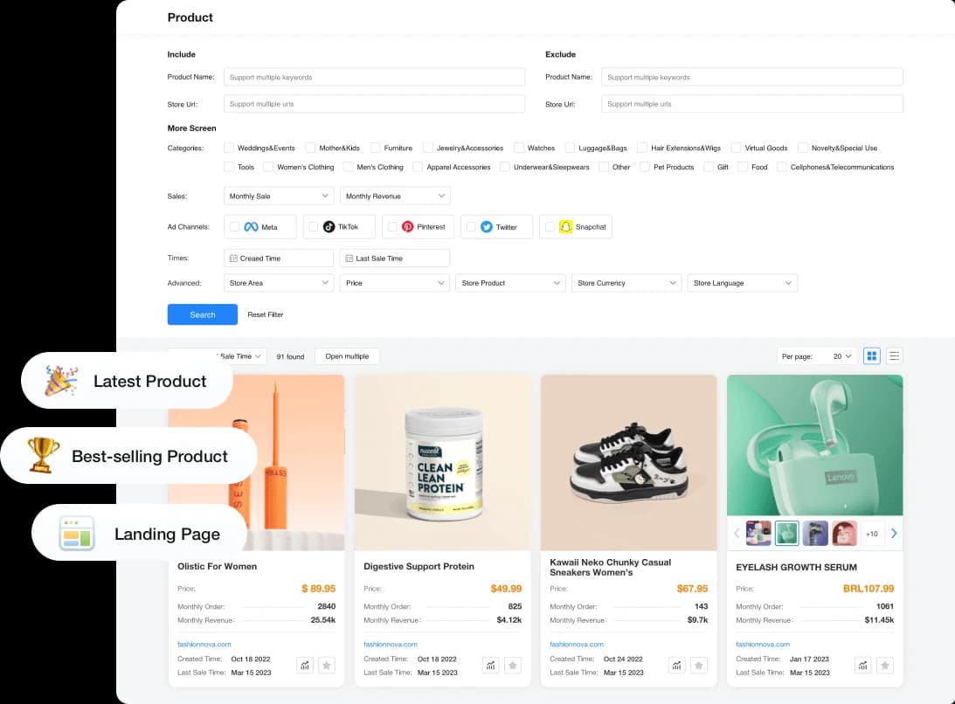The height and width of the screenshot is (704, 955).
Task: Open fashionnova.com link under EYELASH GROWTH SERUM
Action: pos(763,645)
